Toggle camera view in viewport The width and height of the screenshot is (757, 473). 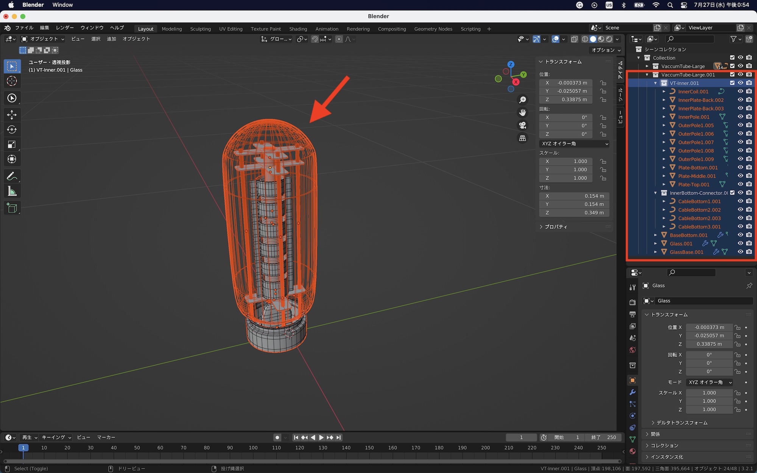click(523, 125)
